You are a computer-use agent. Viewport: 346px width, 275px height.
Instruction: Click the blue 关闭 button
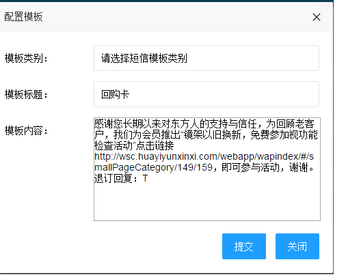coord(297,246)
